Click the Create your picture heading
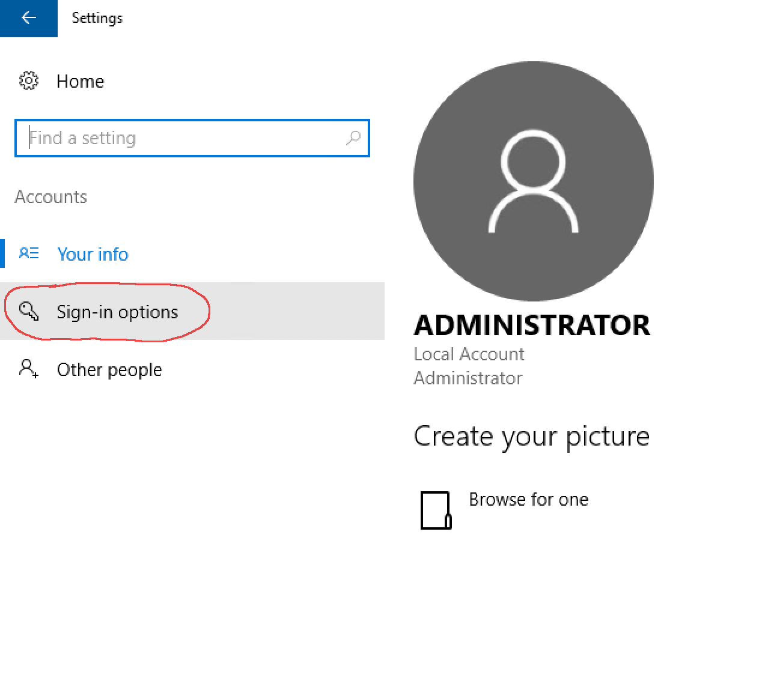The image size is (774, 681). 531,437
